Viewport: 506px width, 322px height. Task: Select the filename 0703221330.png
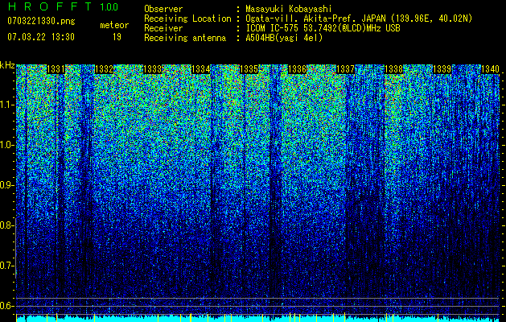[x=41, y=21]
